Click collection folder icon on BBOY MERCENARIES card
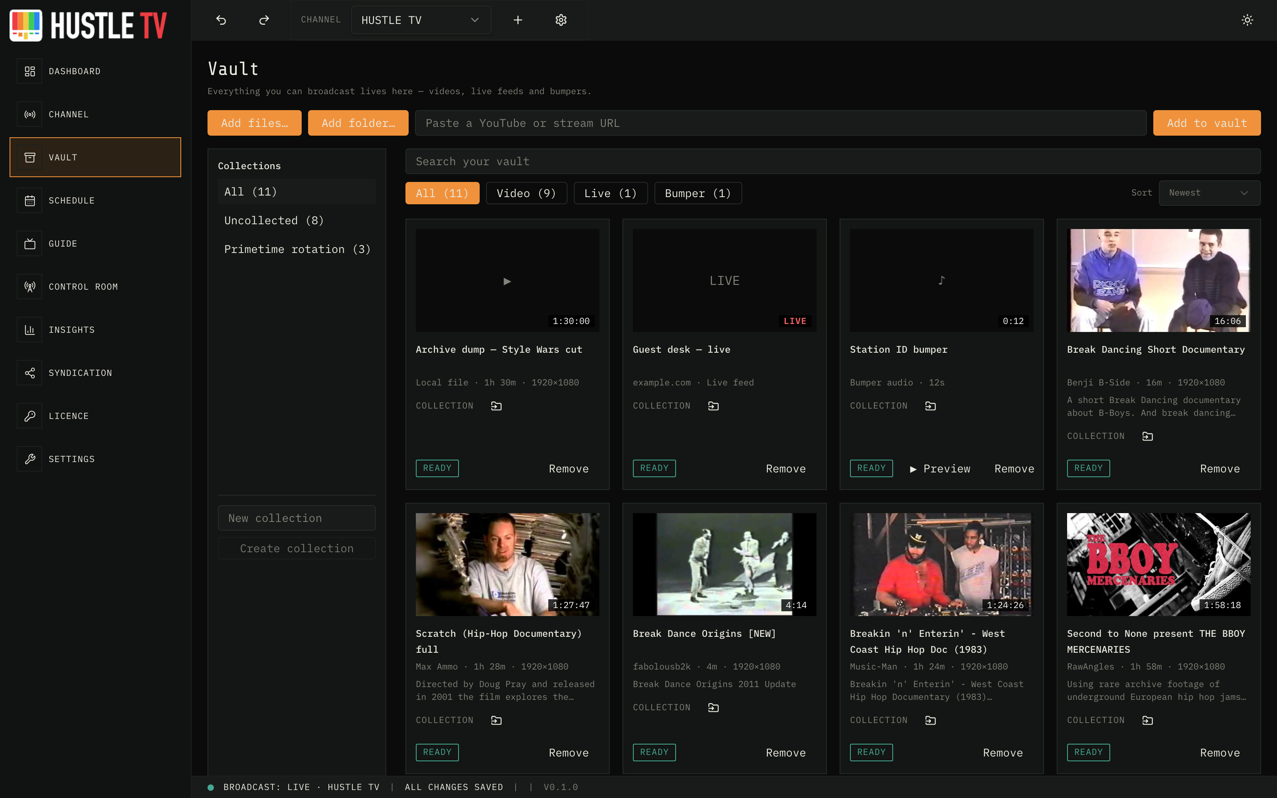This screenshot has height=798, width=1277. click(x=1147, y=721)
